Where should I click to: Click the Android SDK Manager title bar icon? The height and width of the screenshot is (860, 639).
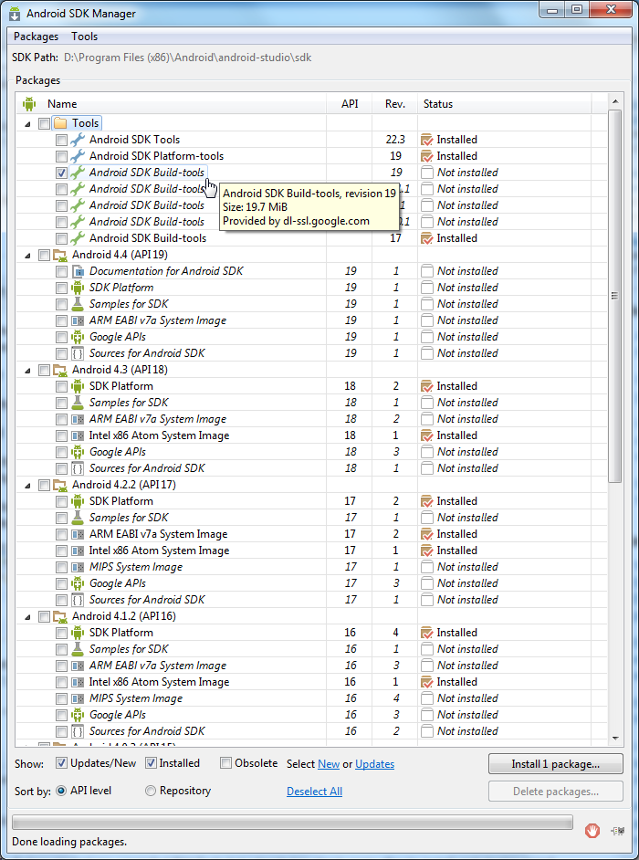point(15,13)
